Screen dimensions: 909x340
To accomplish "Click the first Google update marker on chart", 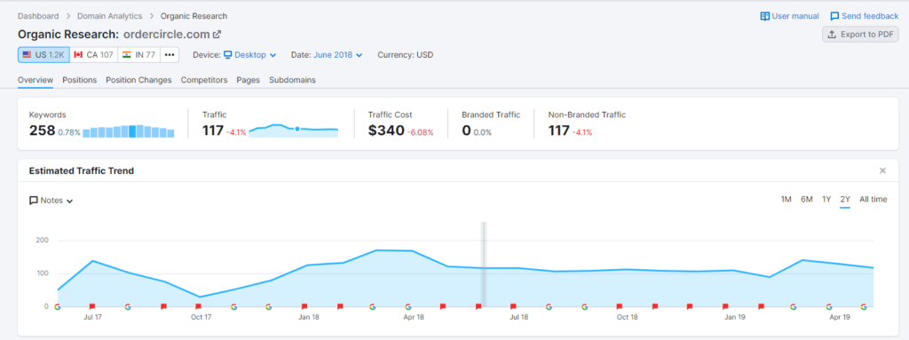I will click(58, 306).
